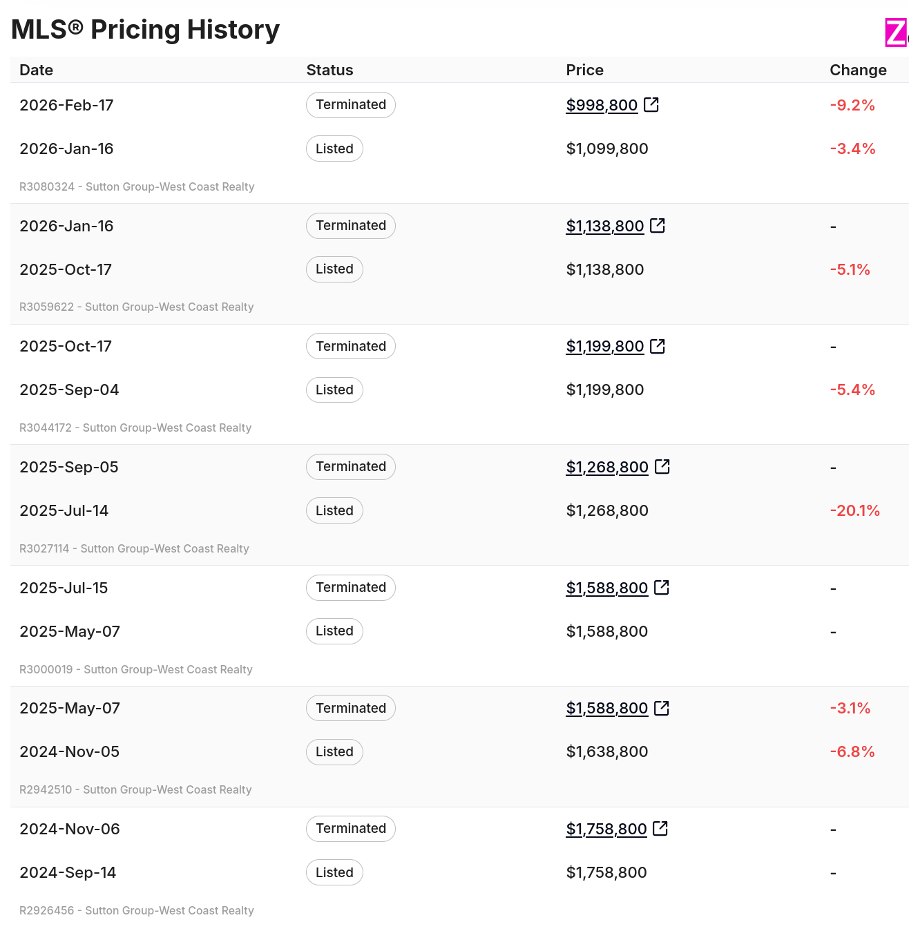Open the $998,800 price link
This screenshot has height=940, width=909.
[602, 105]
